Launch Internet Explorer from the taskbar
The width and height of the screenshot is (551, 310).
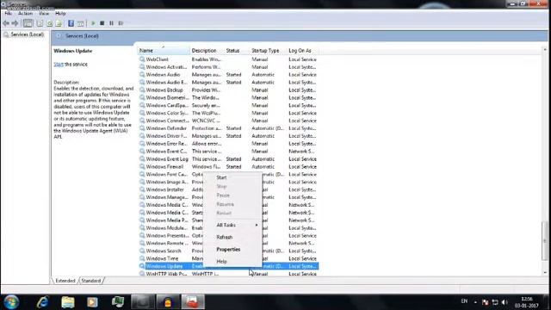pyautogui.click(x=42, y=302)
